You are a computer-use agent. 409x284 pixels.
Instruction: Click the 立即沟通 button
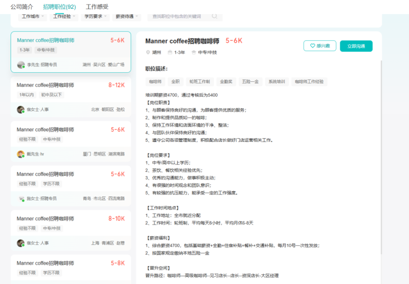[x=356, y=46]
